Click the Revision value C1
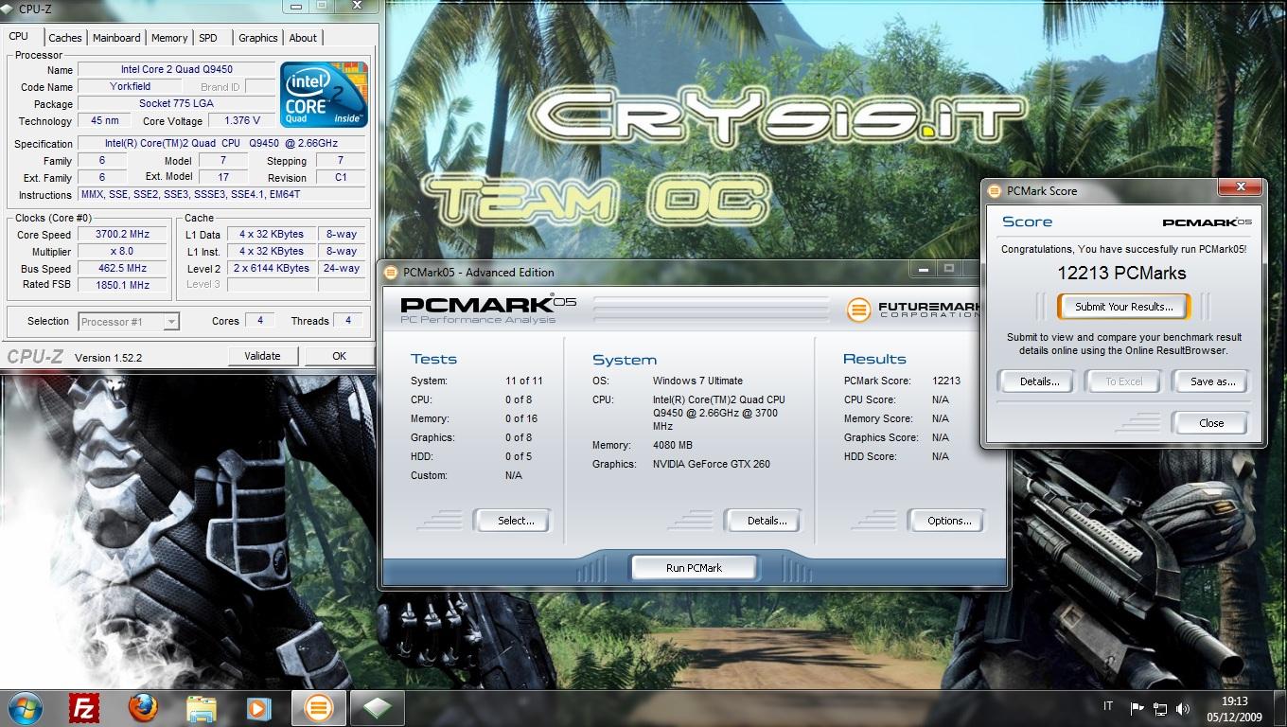The width and height of the screenshot is (1287, 727). click(x=341, y=178)
